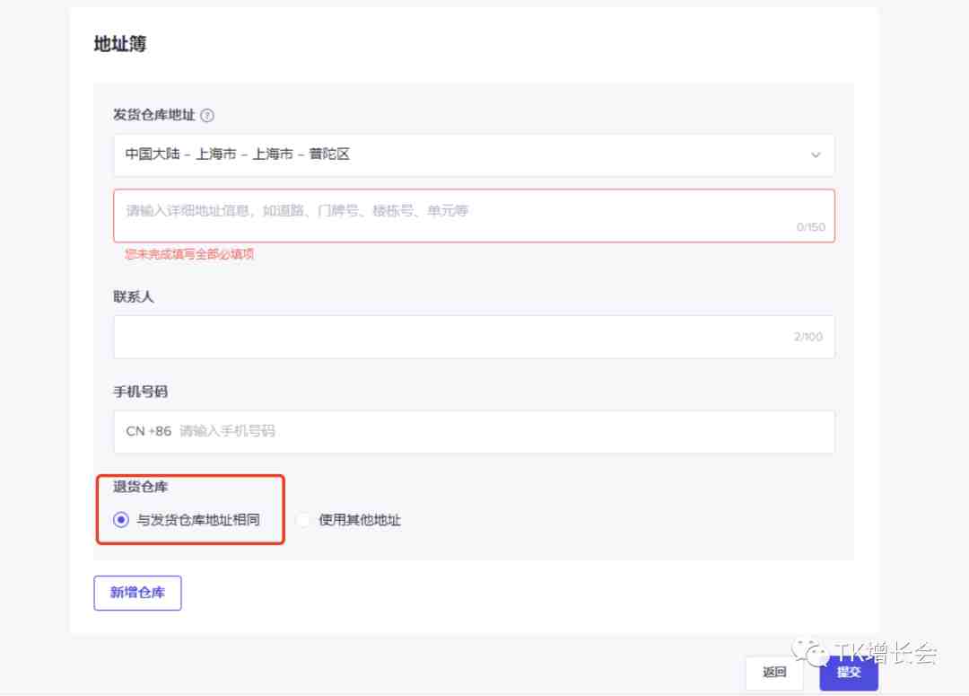Open the 中国大陆-上海市 region dropdown
The width and height of the screenshot is (969, 696).
[x=474, y=154]
